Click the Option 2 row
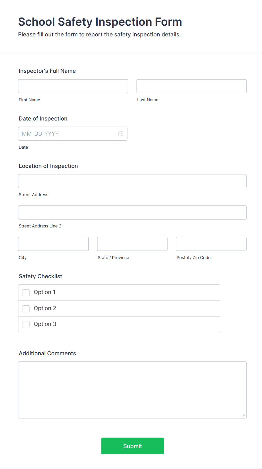The height and width of the screenshot is (469, 262). click(x=119, y=308)
